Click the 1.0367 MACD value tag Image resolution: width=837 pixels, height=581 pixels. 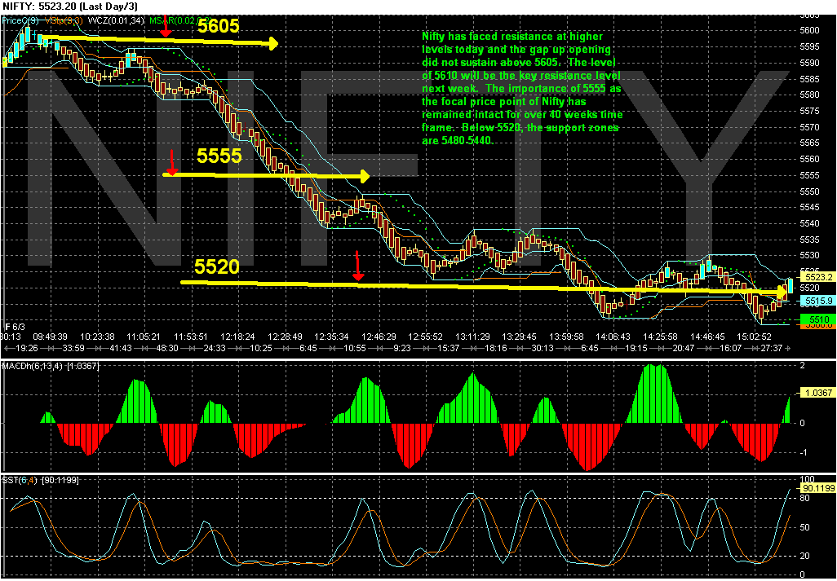817,393
